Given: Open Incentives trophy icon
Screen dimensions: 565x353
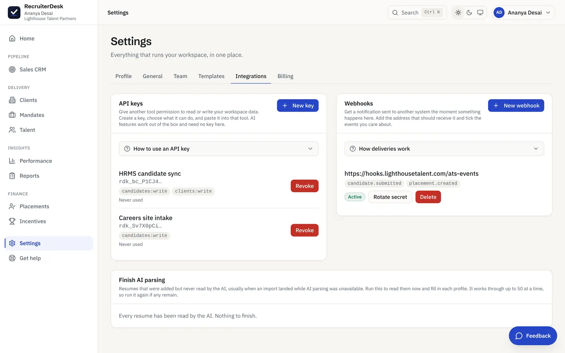Looking at the screenshot, I should tap(12, 221).
